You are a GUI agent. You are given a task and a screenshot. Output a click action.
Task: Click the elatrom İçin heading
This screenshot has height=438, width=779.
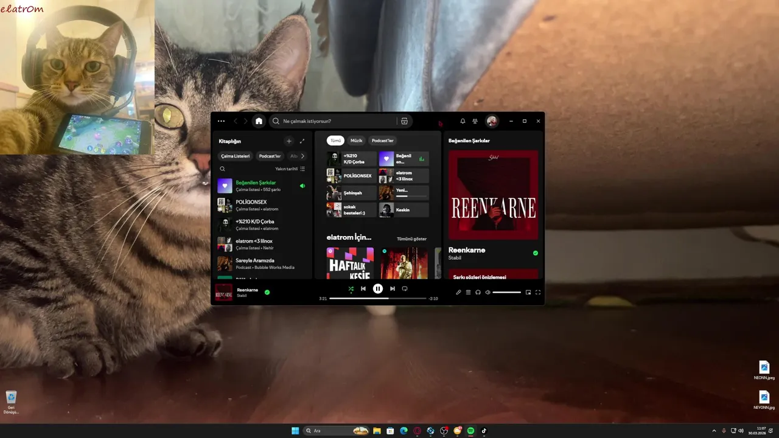click(349, 237)
